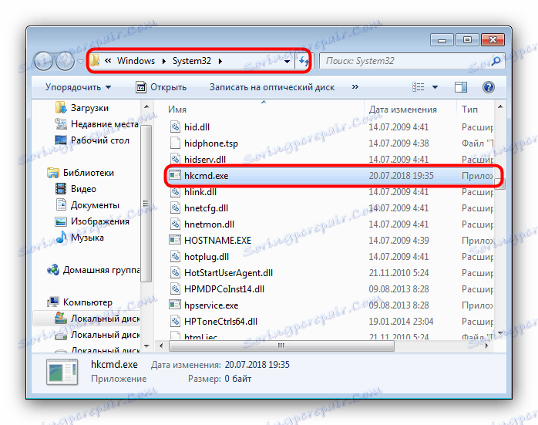Click the magnifier search icon

coord(496,61)
